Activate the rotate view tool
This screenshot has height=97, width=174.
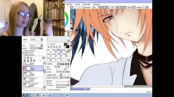pyautogui.click(x=54, y=47)
